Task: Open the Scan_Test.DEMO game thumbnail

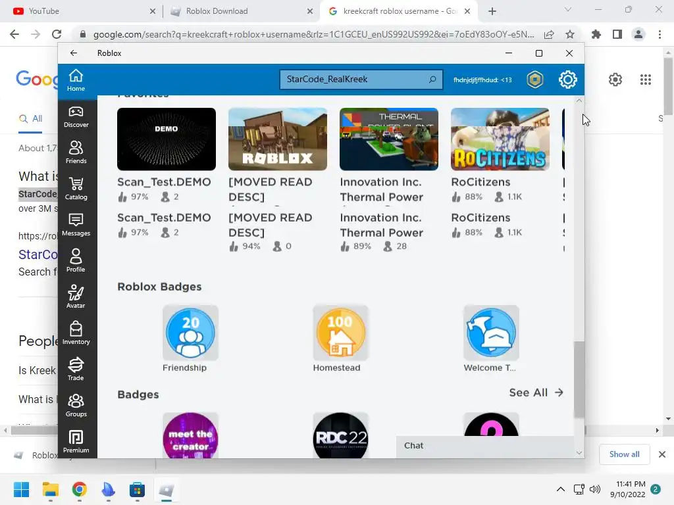Action: pos(167,139)
